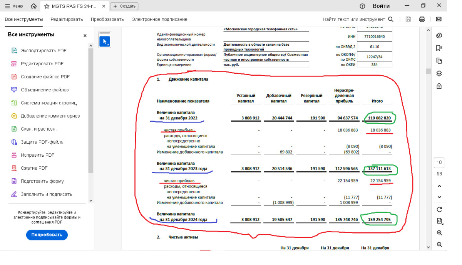Click the Создать button
The height and width of the screenshot is (265, 462).
124,6
